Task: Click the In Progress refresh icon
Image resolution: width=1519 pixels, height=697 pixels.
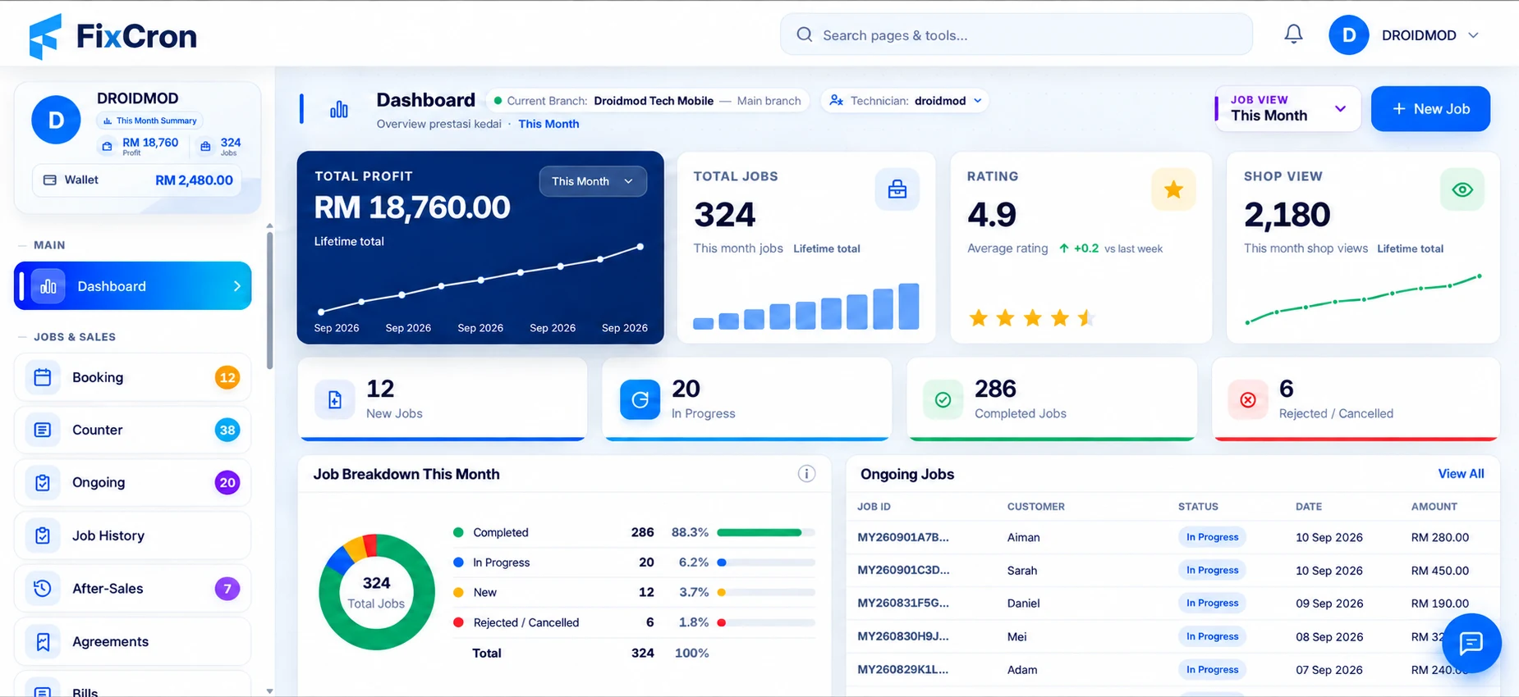Action: 640,399
